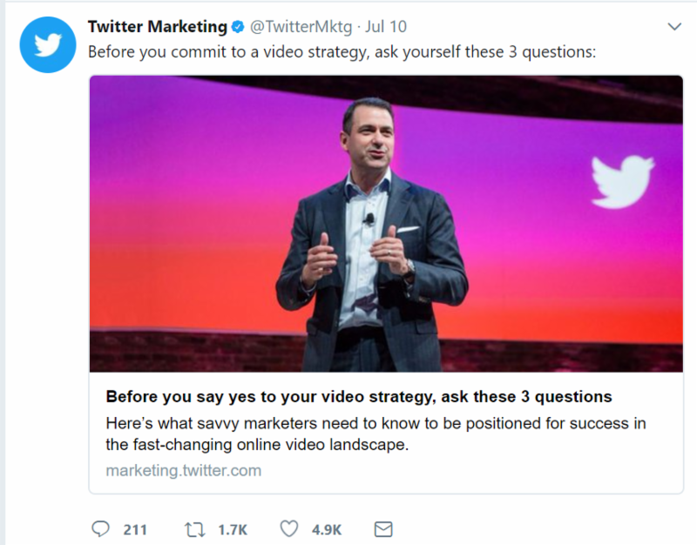Click the reply speech bubble icon
This screenshot has height=545, width=697.
[100, 529]
